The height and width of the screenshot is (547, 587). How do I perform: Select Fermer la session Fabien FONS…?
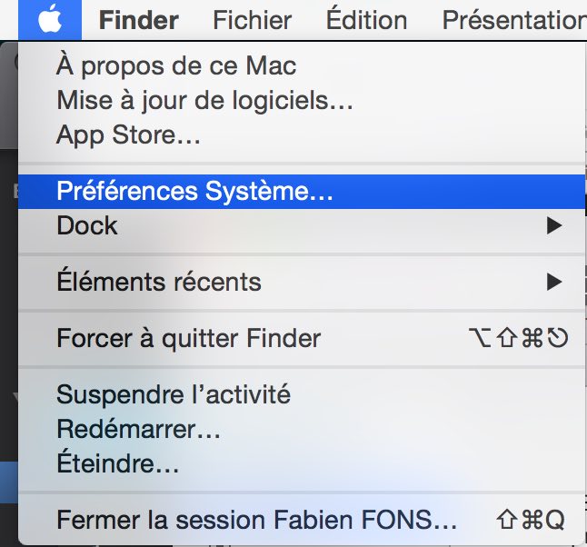tap(257, 520)
